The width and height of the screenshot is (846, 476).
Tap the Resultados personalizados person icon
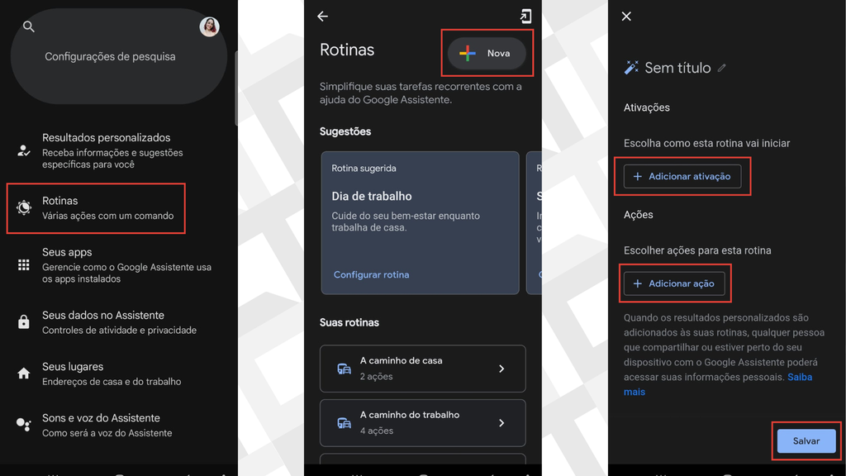click(x=24, y=150)
